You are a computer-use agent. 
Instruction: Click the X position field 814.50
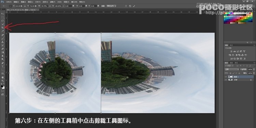click(19, 6)
